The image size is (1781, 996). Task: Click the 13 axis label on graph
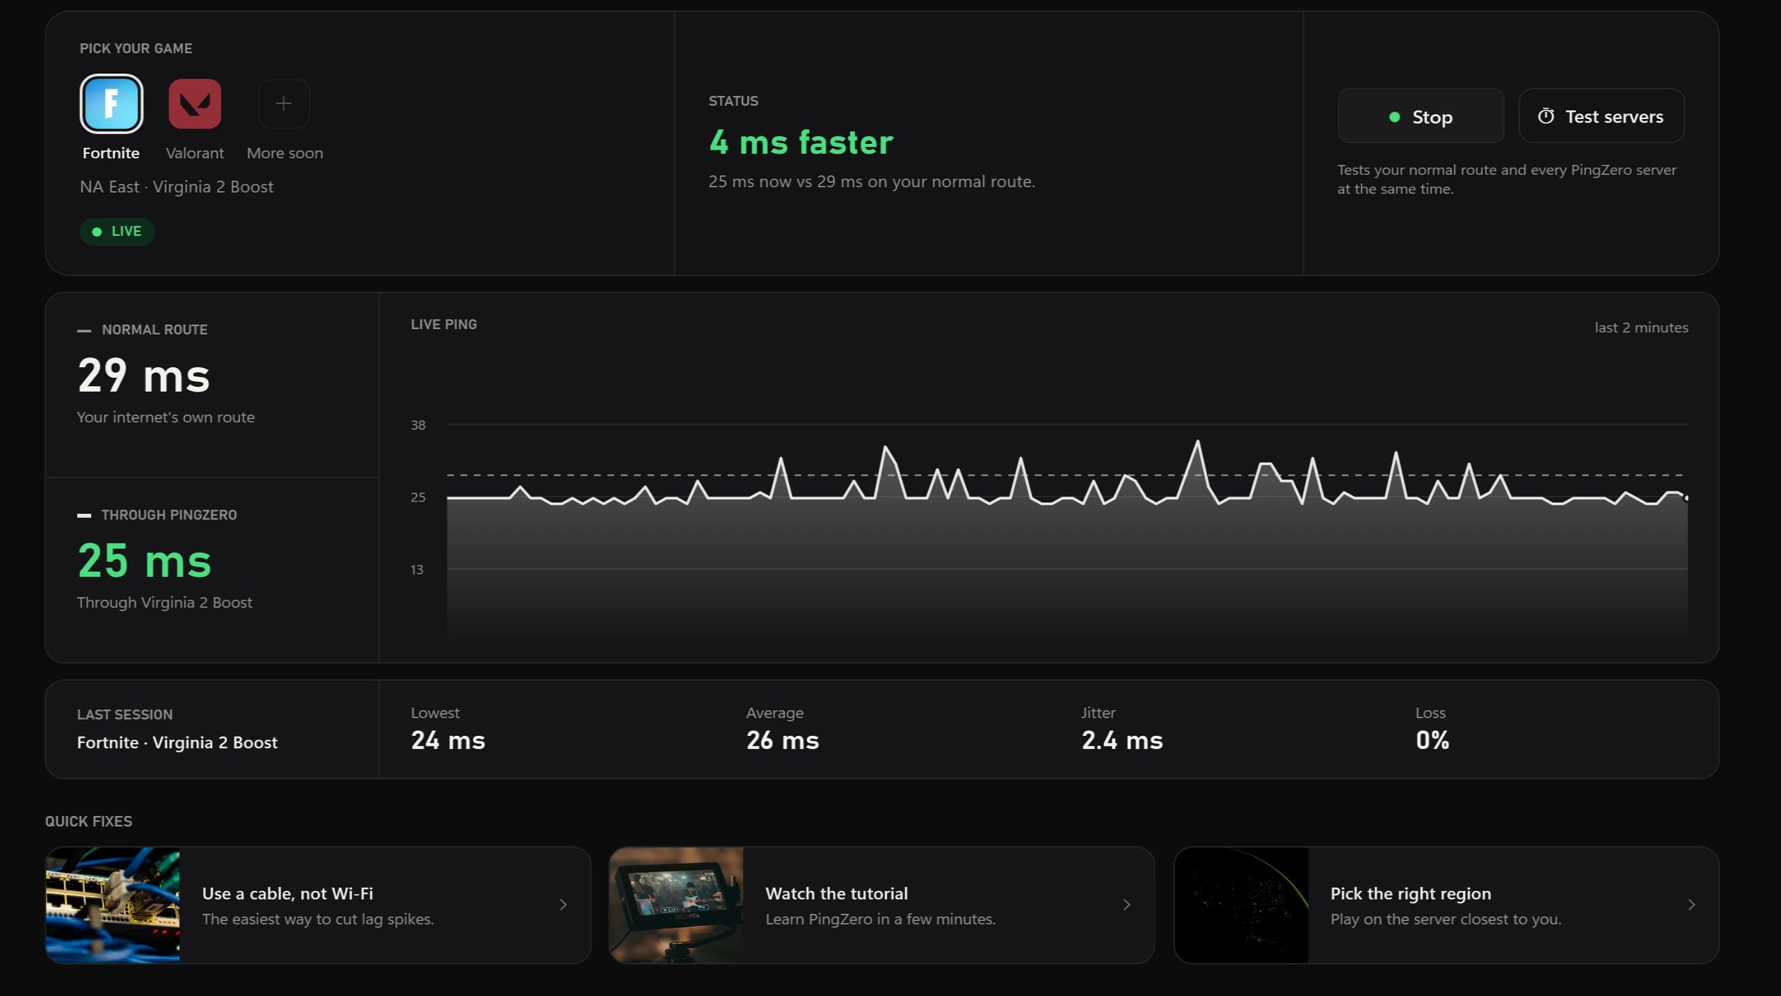[417, 570]
